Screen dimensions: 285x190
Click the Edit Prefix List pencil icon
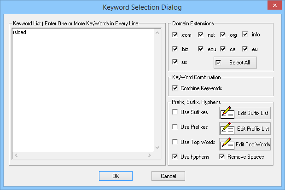228,128
